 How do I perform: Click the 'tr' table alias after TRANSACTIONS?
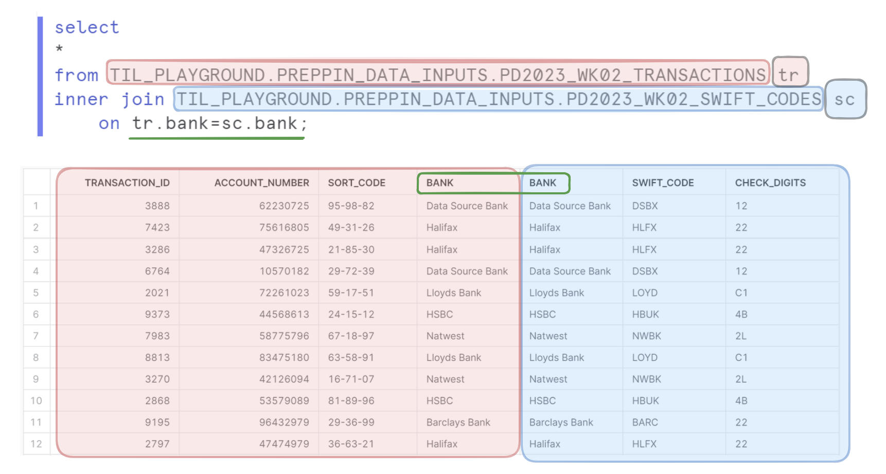tap(788, 75)
